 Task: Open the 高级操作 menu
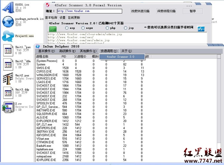pyautogui.click(x=67, y=51)
